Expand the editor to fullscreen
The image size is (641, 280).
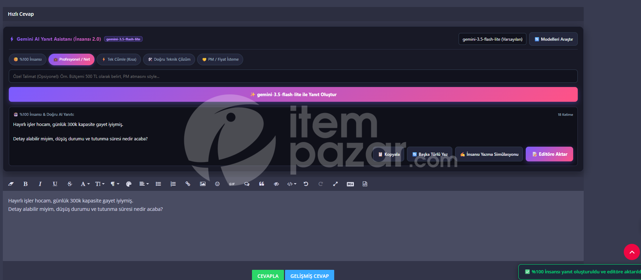click(x=335, y=184)
